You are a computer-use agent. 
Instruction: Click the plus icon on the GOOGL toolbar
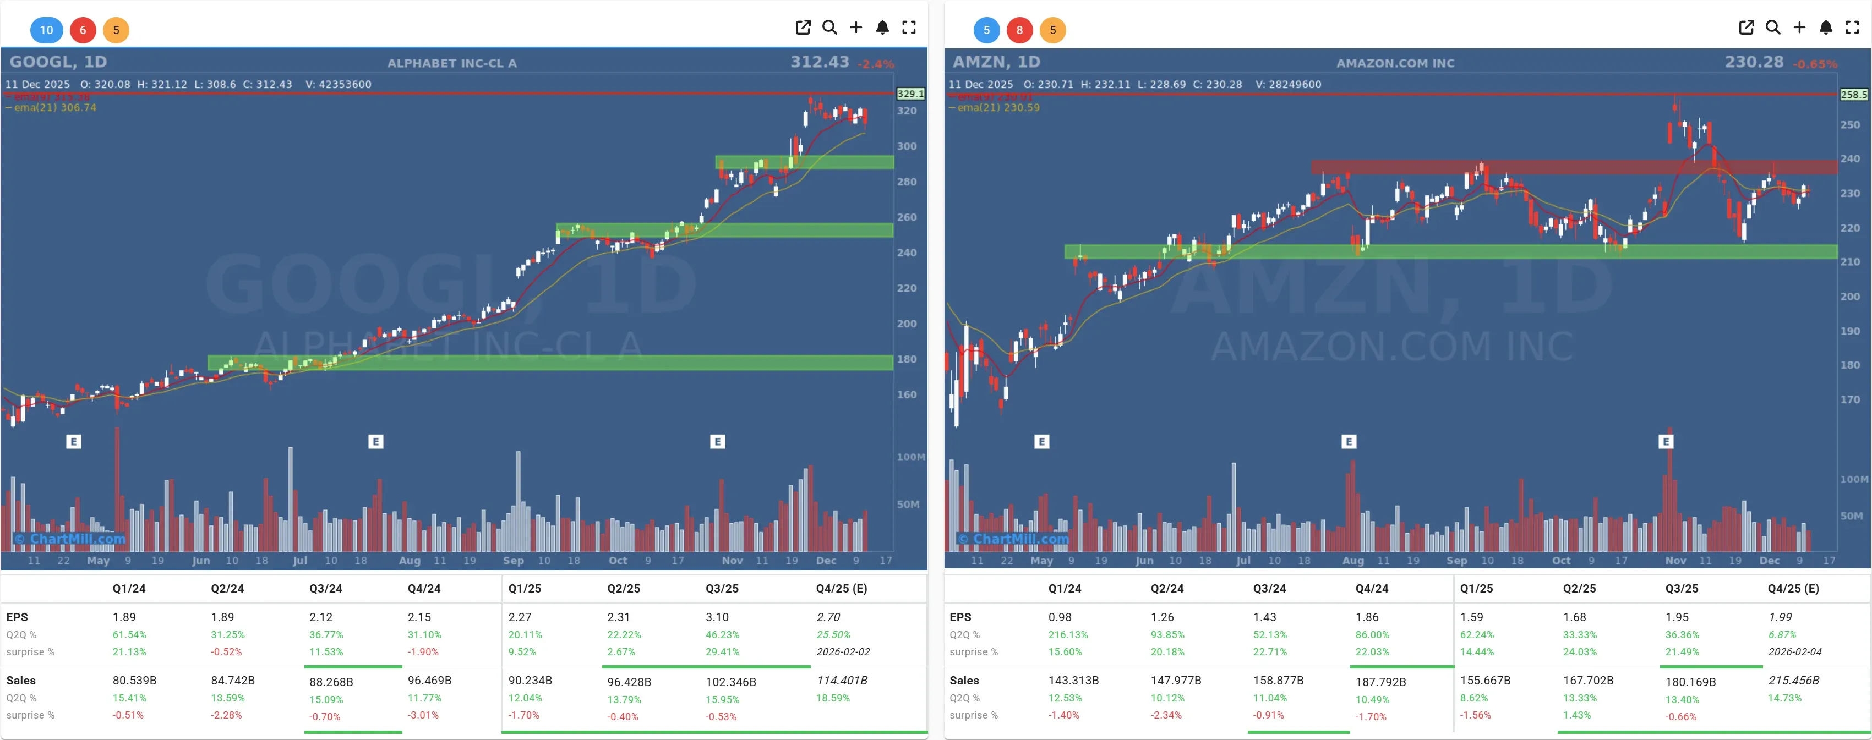pos(856,28)
